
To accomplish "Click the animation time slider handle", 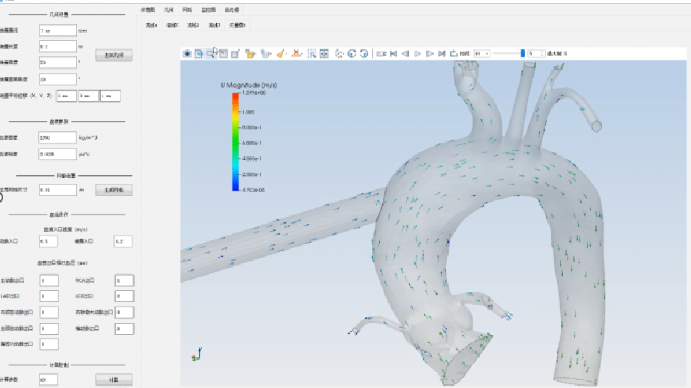I will 522,54.
